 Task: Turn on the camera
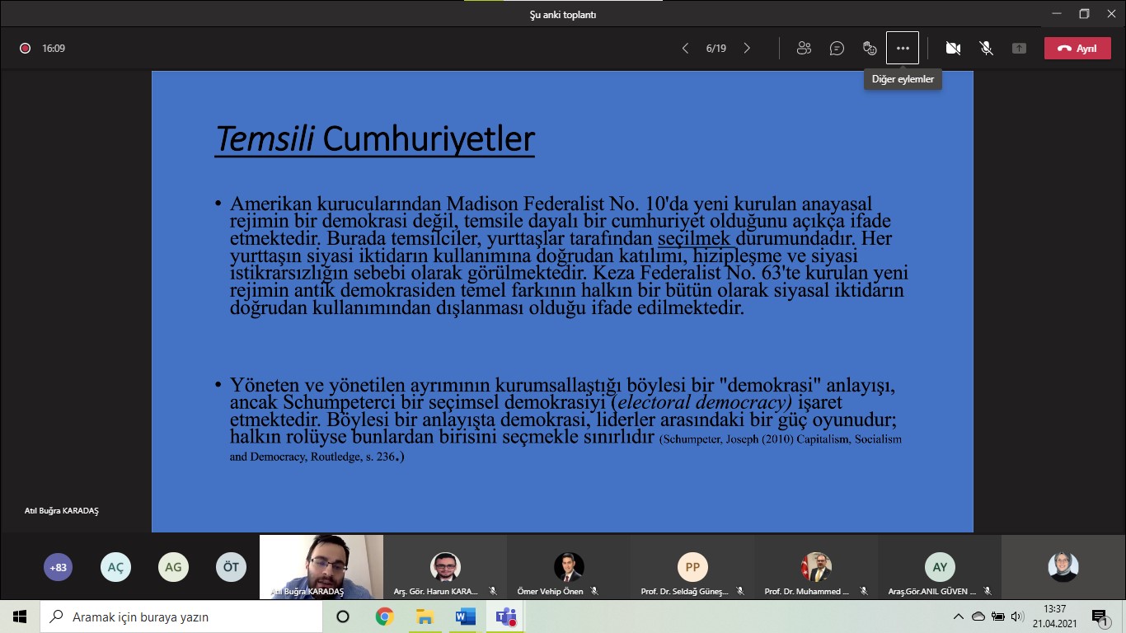953,49
